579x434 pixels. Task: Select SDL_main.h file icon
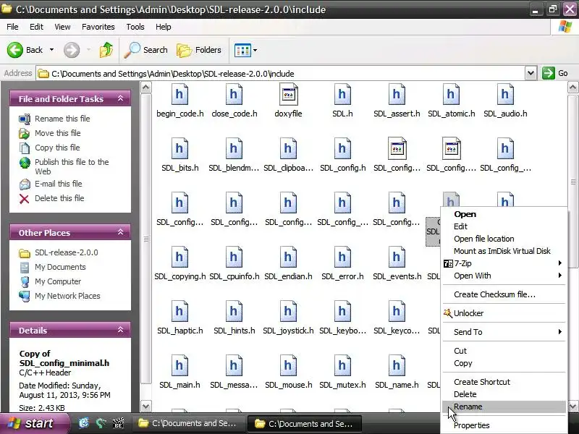179,366
